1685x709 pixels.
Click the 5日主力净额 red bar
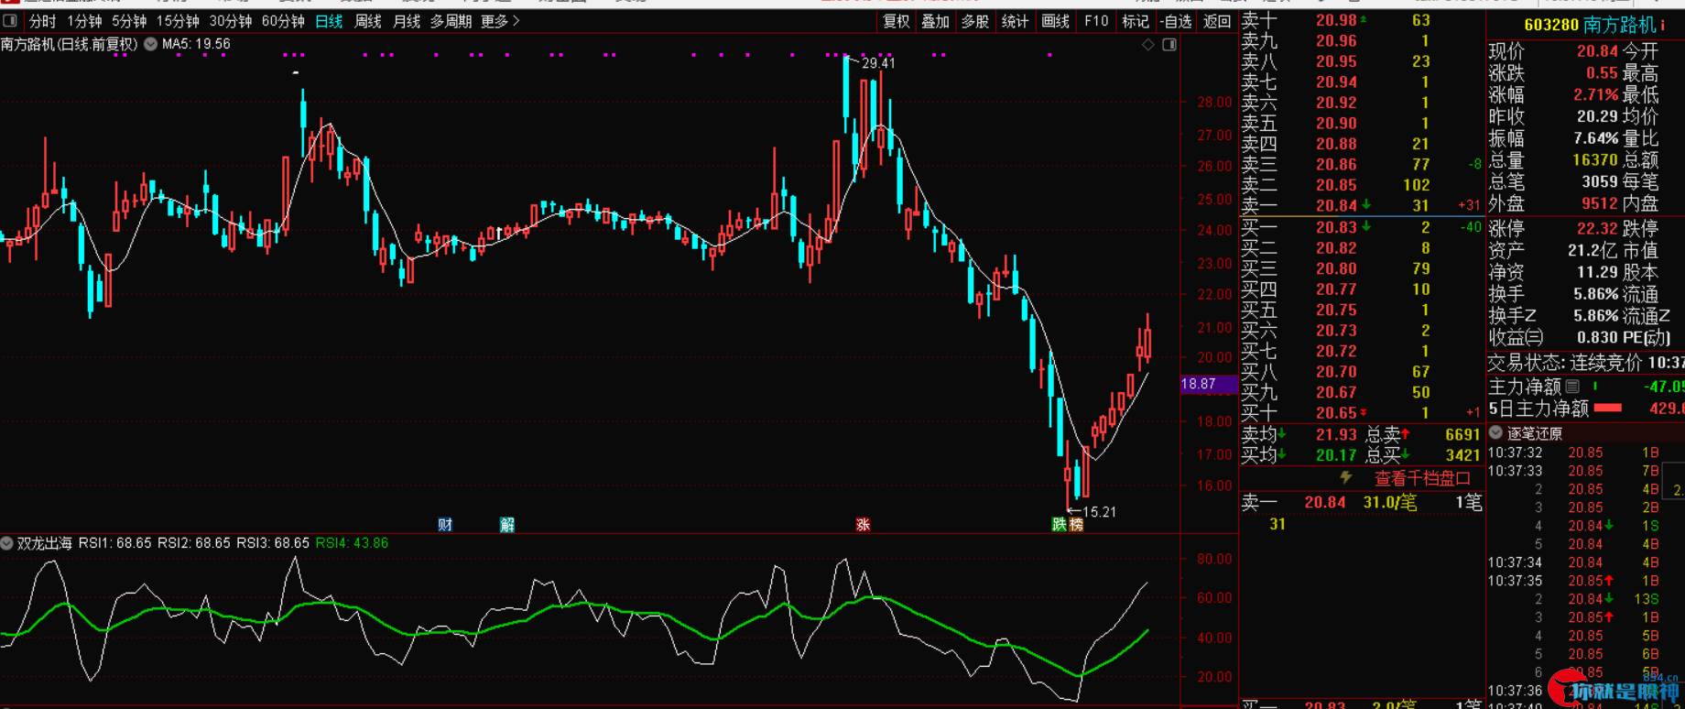[1608, 409]
